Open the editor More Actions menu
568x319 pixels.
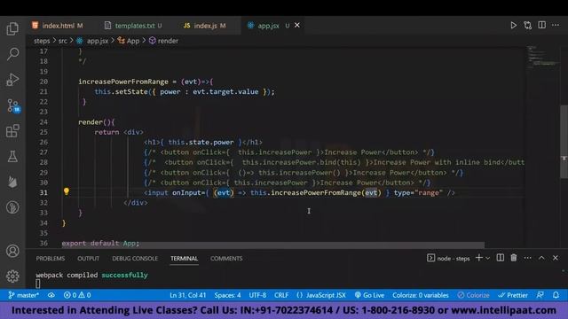[x=556, y=26]
